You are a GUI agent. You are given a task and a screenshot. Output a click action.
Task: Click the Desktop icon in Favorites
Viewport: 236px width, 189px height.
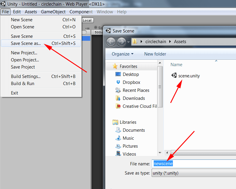118,74
